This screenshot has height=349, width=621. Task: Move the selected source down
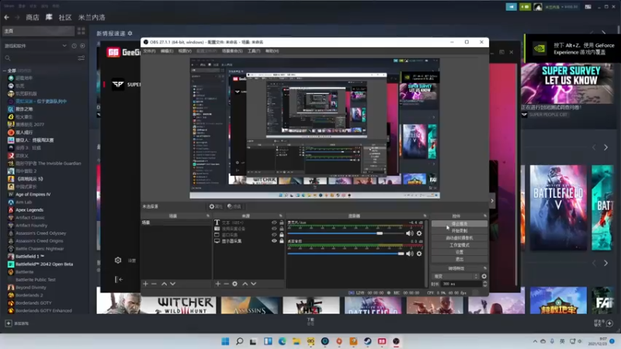click(x=254, y=284)
